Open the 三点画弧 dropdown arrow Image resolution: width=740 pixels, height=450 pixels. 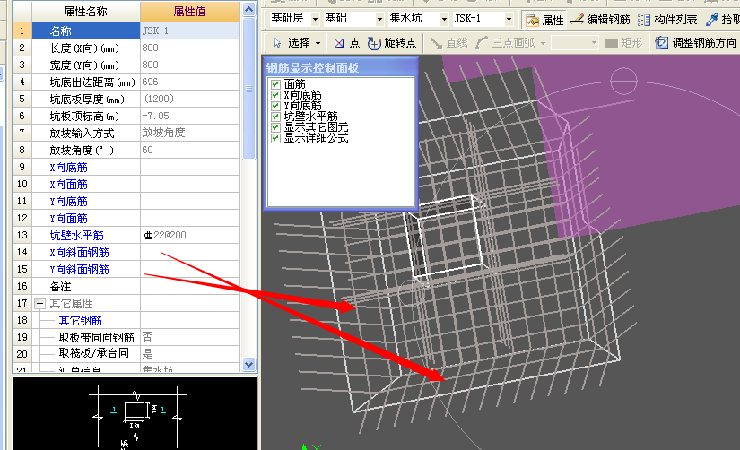[x=544, y=43]
